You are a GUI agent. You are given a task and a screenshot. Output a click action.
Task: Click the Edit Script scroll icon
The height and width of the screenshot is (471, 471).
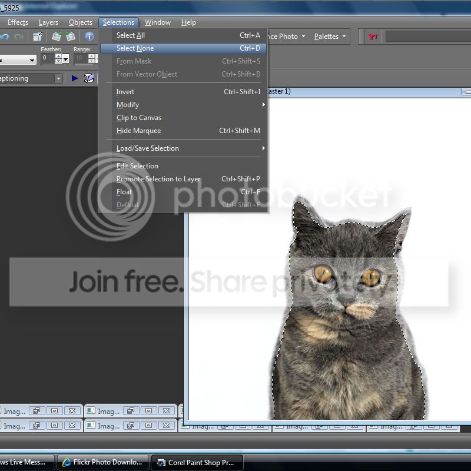(89, 78)
